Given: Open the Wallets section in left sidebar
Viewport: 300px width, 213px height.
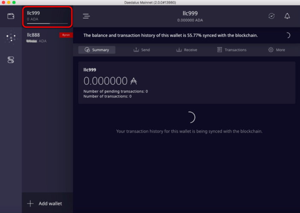Looking at the screenshot, I should click(11, 16).
